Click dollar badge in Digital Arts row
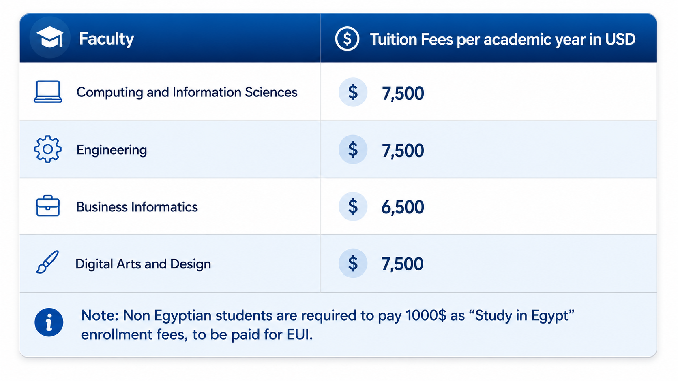The image size is (678, 381). click(x=353, y=264)
